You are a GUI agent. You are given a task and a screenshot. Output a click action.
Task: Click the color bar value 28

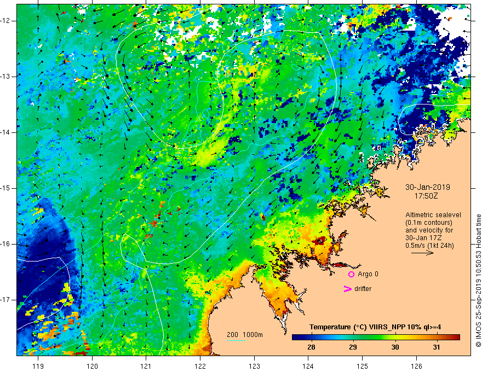pyautogui.click(x=311, y=347)
